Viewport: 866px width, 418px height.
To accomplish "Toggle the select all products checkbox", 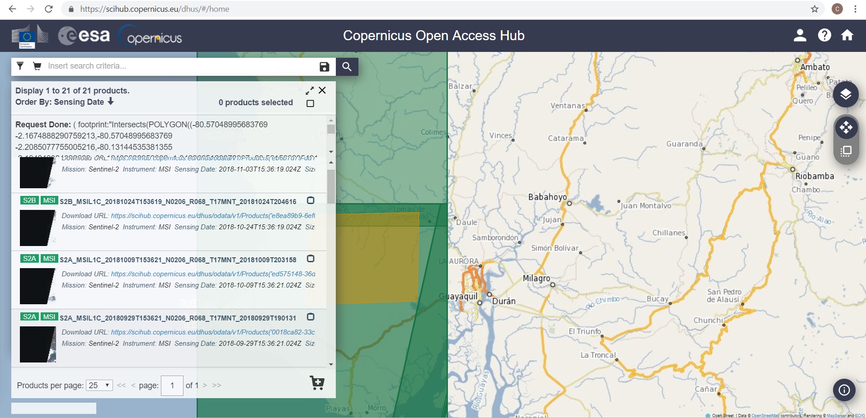I will [x=310, y=103].
